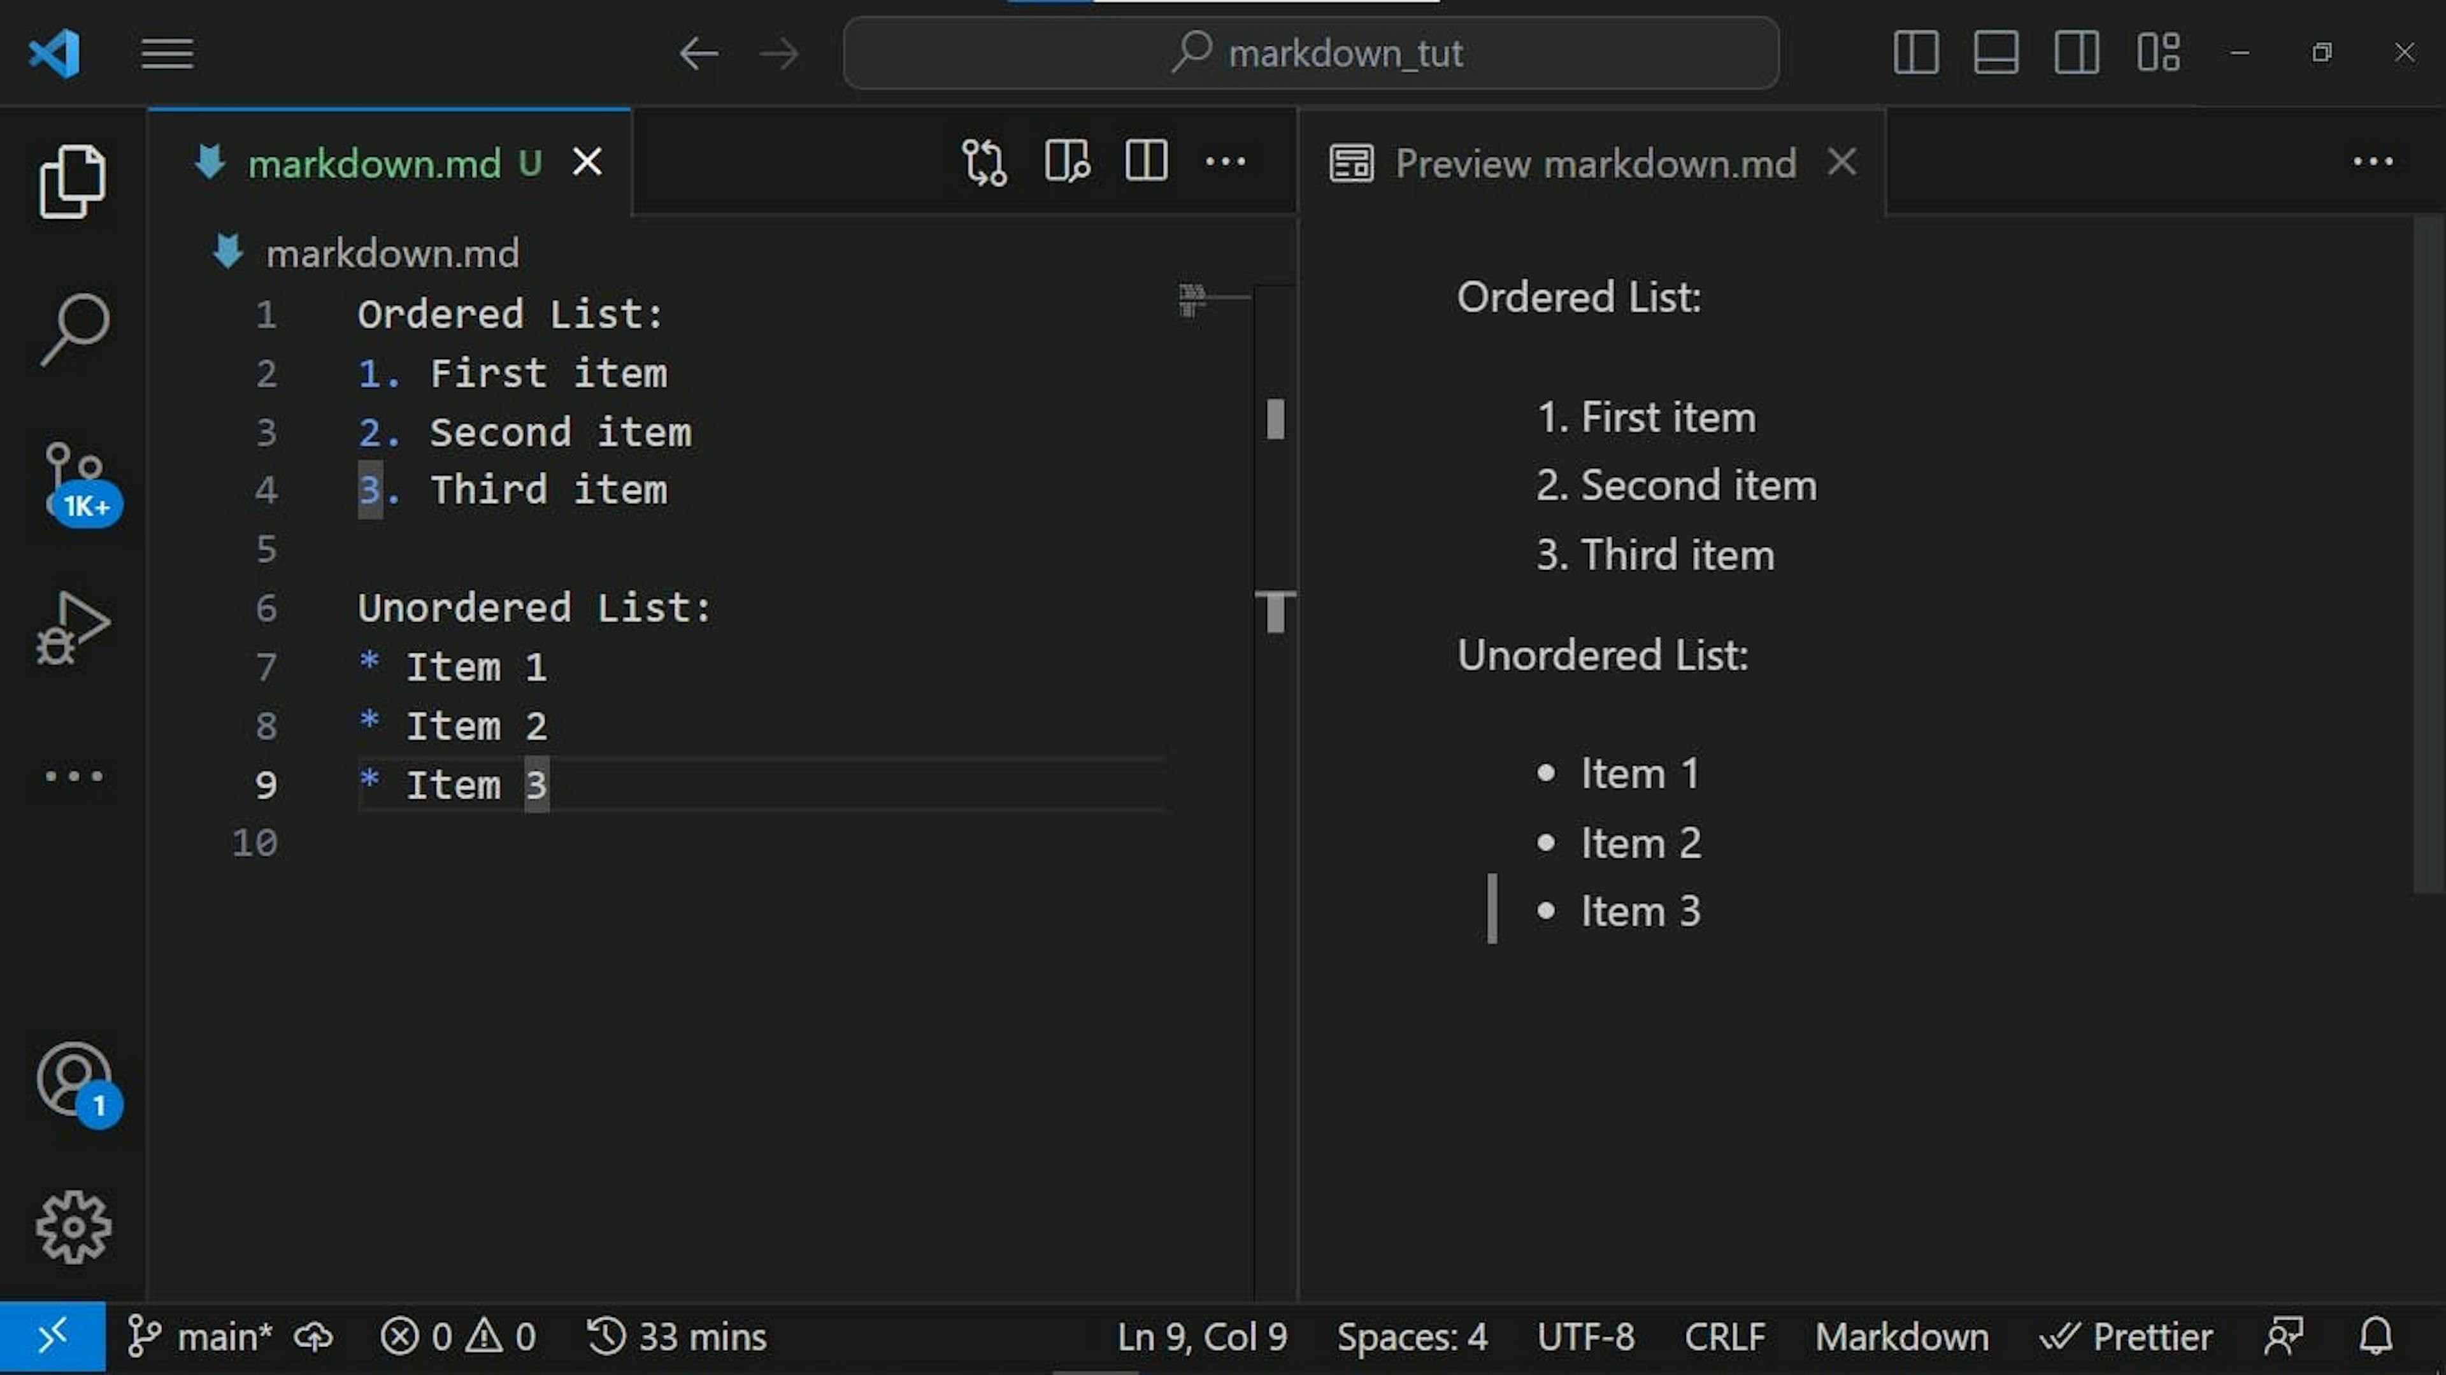Toggle the bottom panel layout icon
Screen dimensions: 2446x1375
tap(1996, 52)
